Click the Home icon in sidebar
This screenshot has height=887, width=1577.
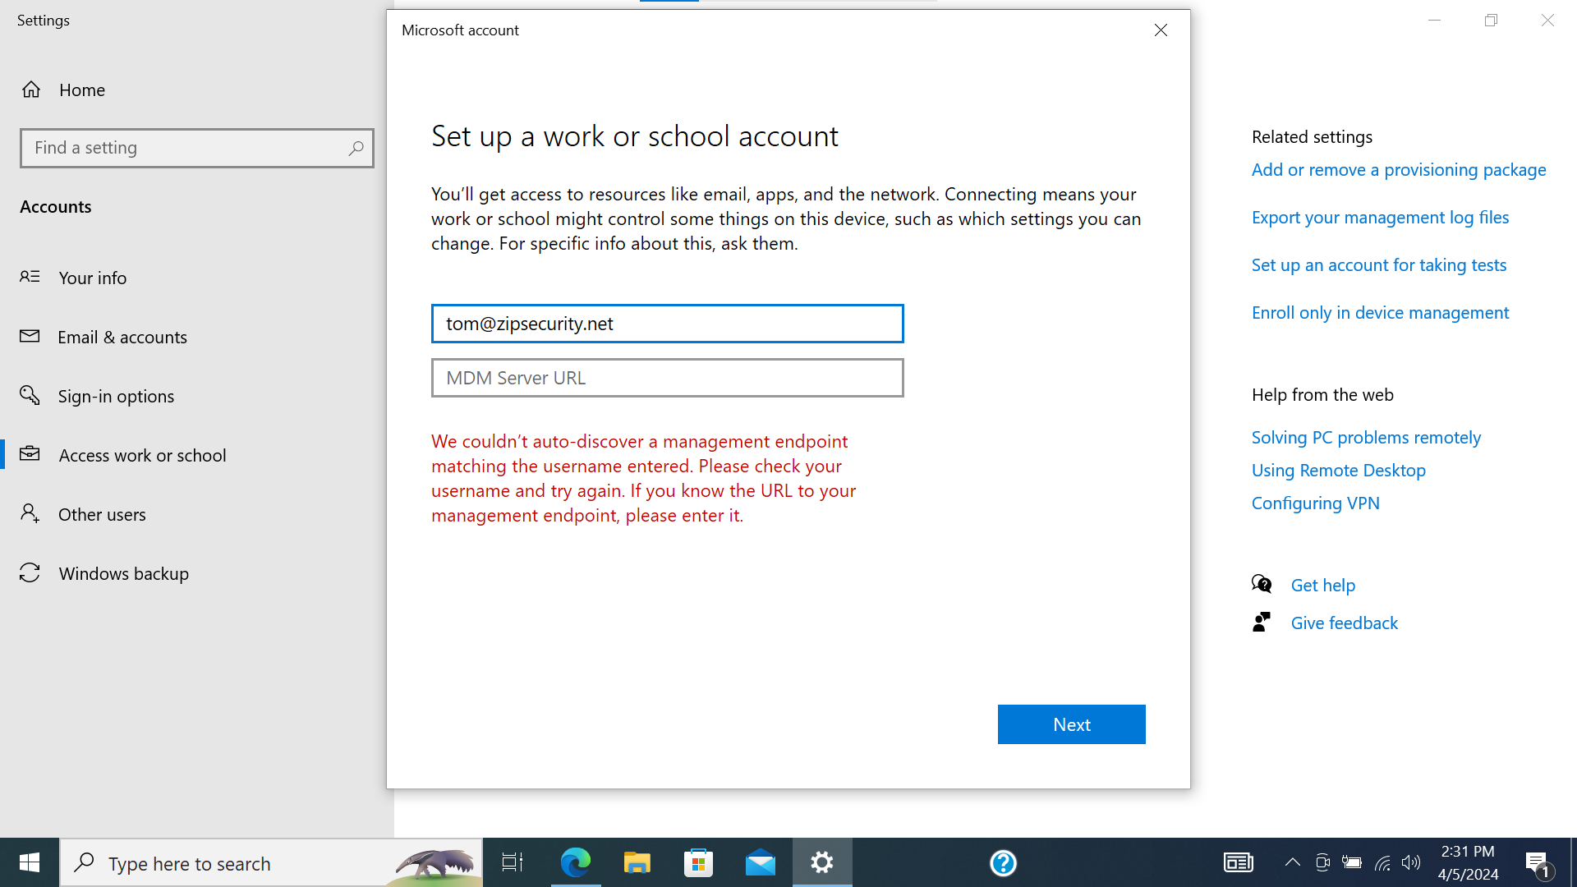tap(31, 90)
